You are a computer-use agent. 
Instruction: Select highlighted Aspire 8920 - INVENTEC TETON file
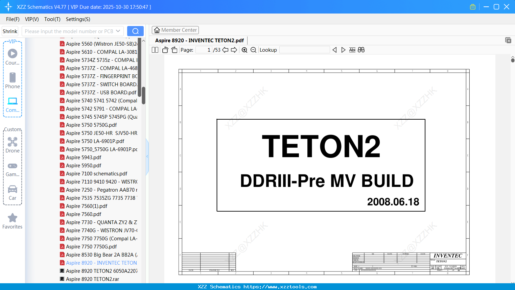point(98,263)
